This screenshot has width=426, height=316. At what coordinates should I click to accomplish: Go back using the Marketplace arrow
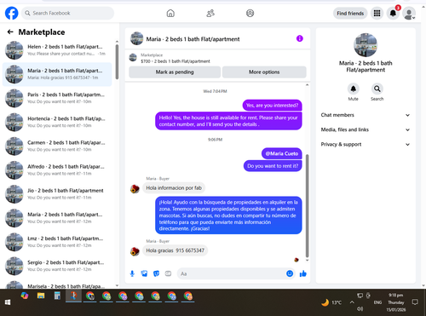coord(10,32)
